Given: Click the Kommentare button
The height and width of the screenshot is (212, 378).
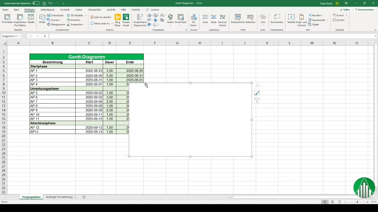Looking at the screenshot, I should [x=364, y=10].
